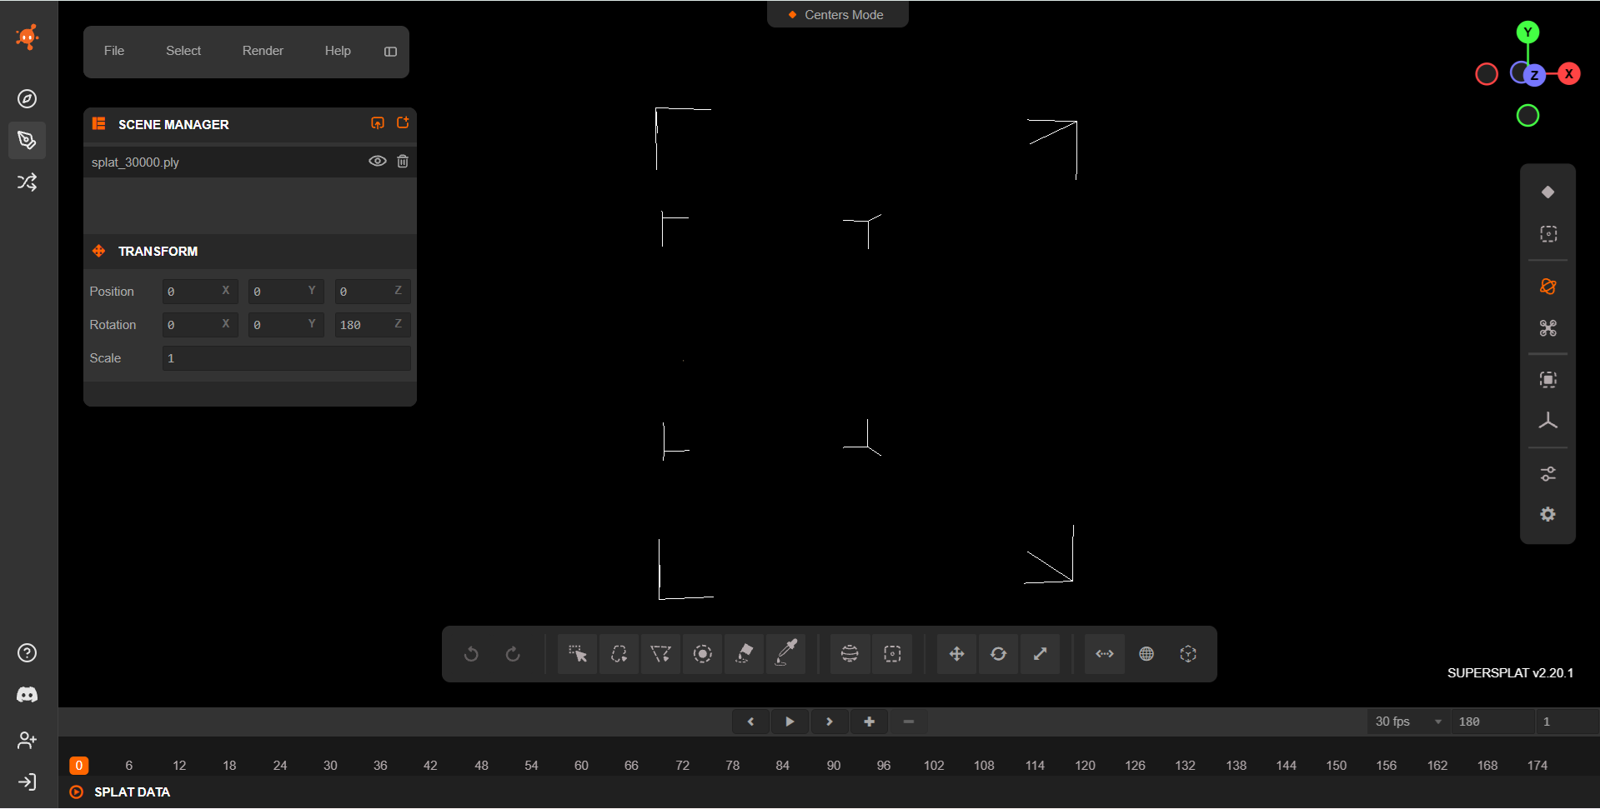Select the sphere selection tool
Viewport: 1600px width, 809px height.
coord(850,654)
